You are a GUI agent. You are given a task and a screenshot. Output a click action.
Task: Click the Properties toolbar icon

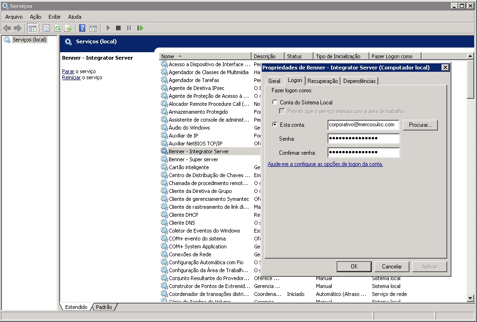[46, 28]
